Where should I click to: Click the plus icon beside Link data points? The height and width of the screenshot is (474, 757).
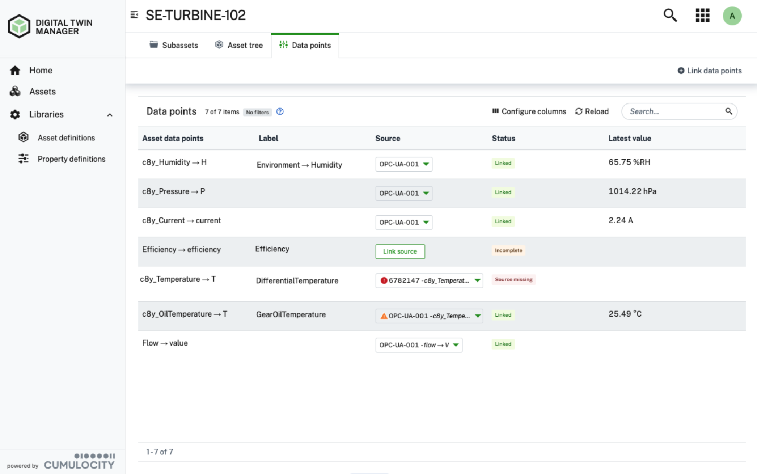coord(681,71)
